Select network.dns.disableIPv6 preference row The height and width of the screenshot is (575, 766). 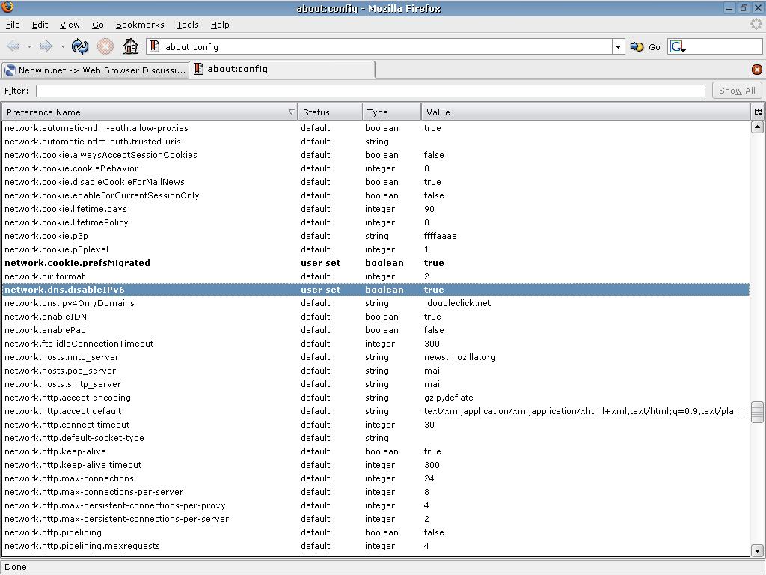[x=376, y=290]
